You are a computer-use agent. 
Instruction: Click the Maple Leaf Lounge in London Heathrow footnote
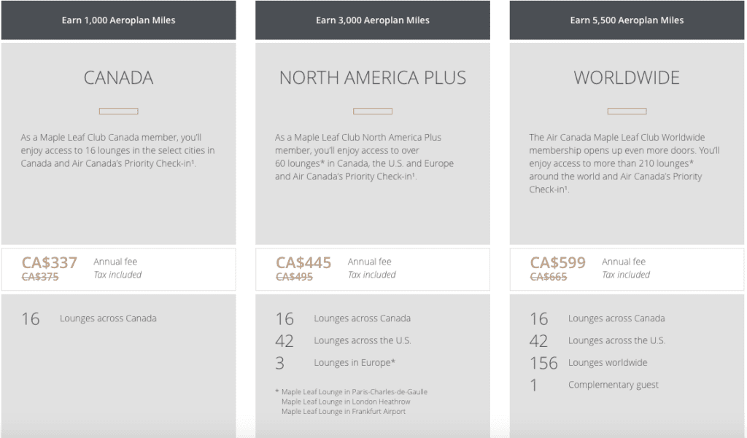(x=346, y=402)
